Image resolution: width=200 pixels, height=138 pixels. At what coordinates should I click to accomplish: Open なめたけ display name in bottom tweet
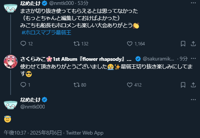point(30,100)
